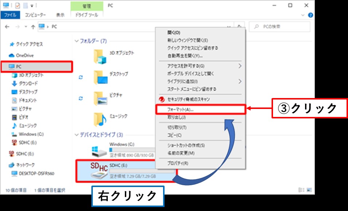
Task: Select the ピクチャ folder icon
Action: click(100, 98)
